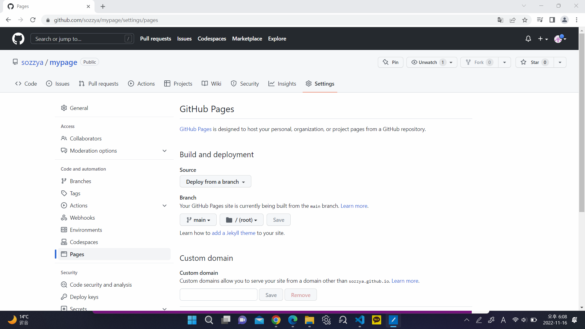Switch to the Insights tab
This screenshot has width=585, height=329.
[282, 84]
